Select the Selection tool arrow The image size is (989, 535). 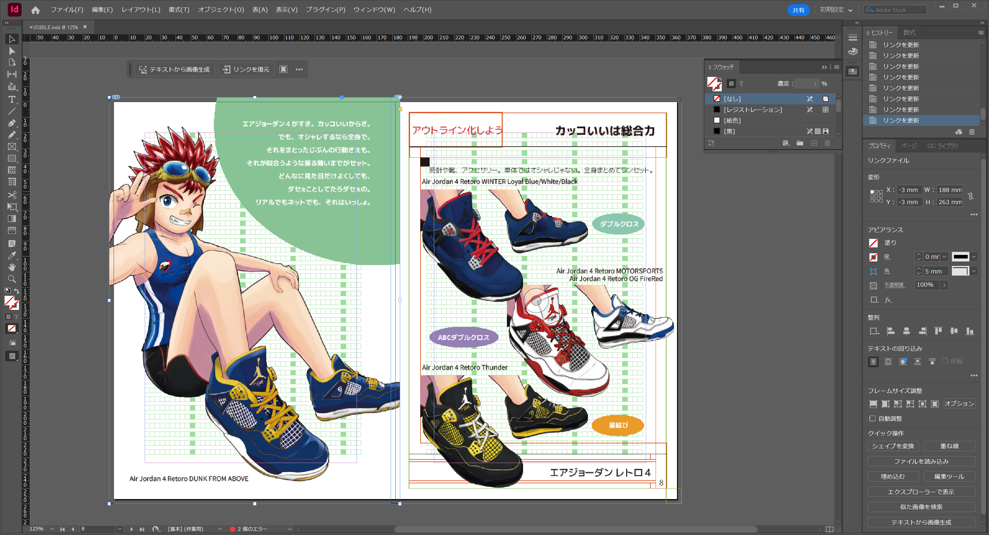(x=12, y=39)
